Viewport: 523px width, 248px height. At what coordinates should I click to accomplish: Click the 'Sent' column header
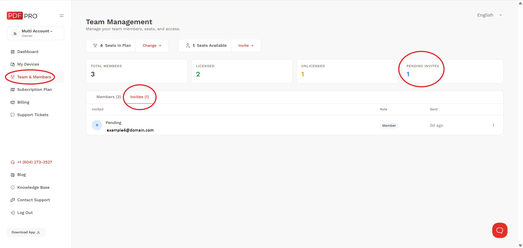click(434, 109)
